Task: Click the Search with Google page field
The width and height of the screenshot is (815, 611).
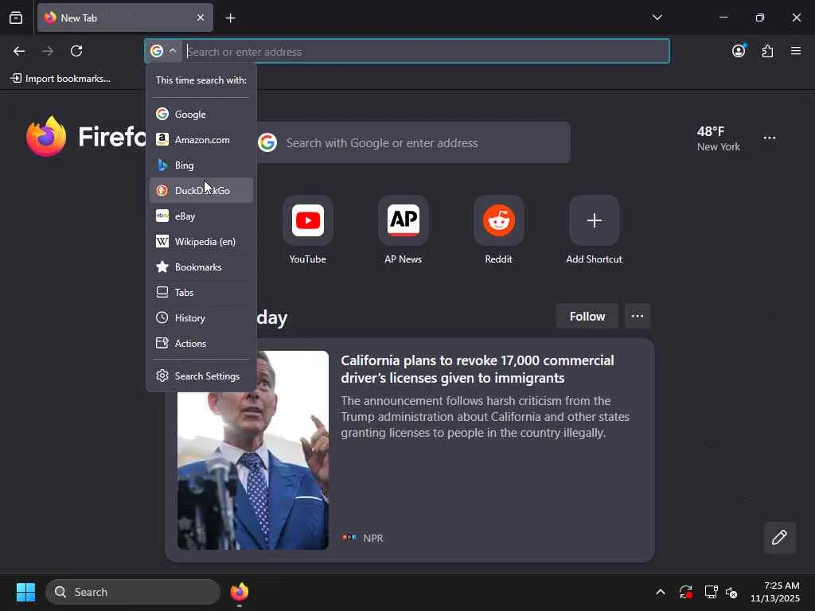Action: tap(413, 142)
